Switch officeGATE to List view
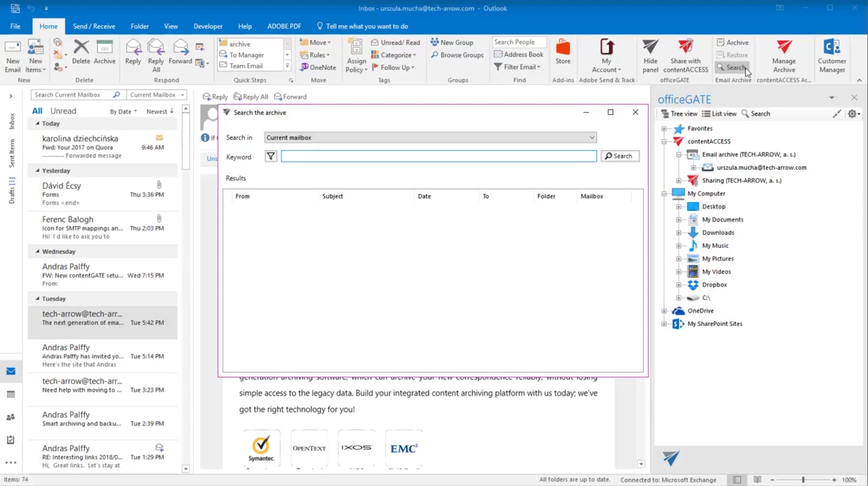868x486 pixels. tap(719, 113)
